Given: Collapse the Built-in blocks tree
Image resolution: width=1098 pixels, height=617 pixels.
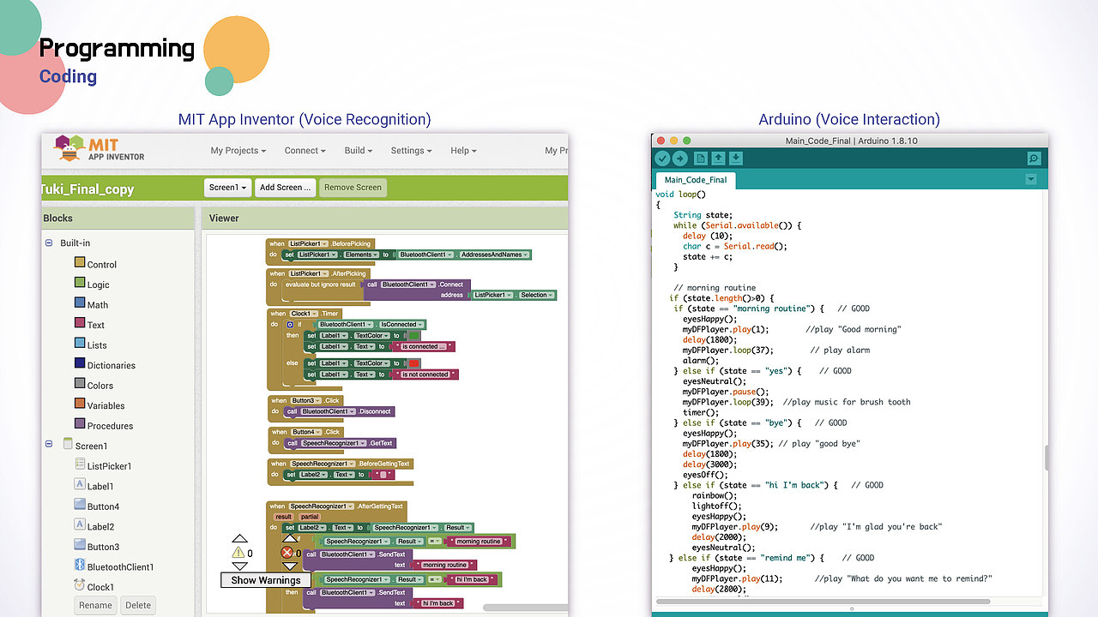Looking at the screenshot, I should 49,243.
